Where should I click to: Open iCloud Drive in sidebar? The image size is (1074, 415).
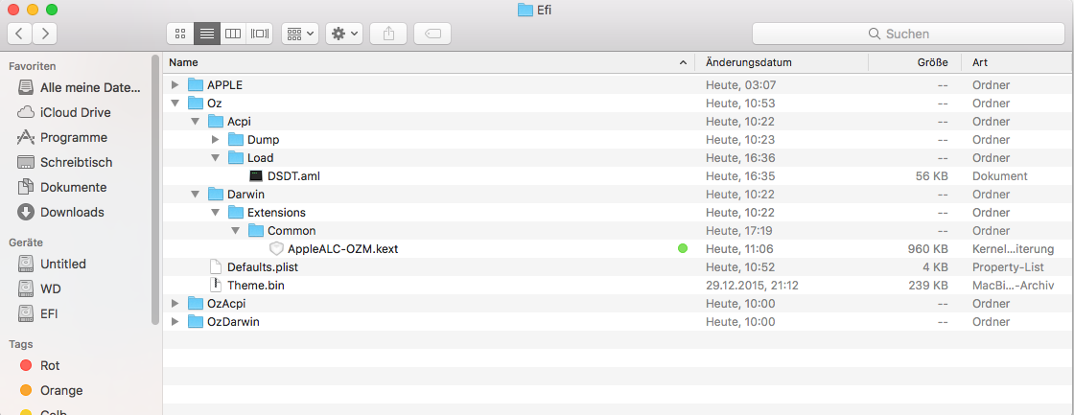point(64,112)
